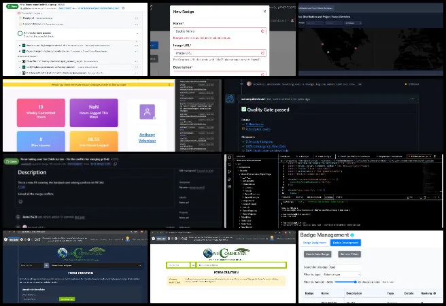Image resolution: width=446 pixels, height=306 pixels.
Task: Click the Image URL input field
Action: 220,53
